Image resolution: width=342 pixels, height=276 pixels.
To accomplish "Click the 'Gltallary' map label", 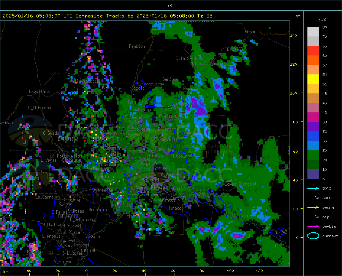I will pos(54,225).
